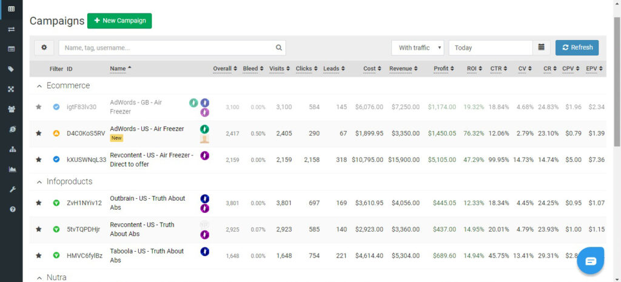Open the area chart reports sidebar icon
621x282 pixels.
tap(11, 169)
